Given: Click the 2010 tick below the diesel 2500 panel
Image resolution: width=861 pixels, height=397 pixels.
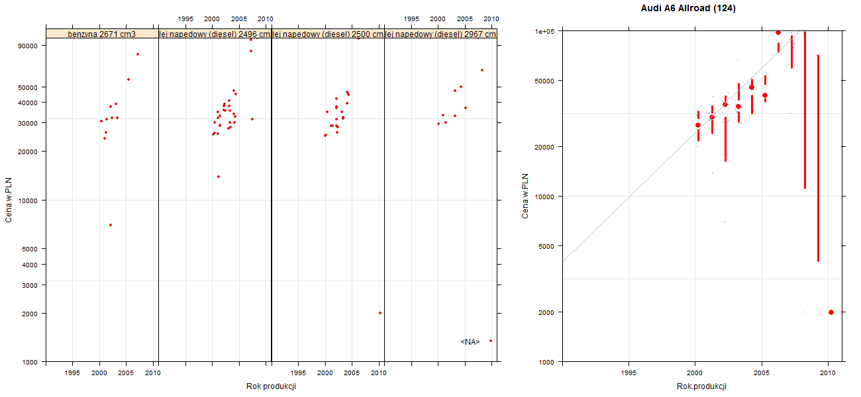Looking at the screenshot, I should pos(378,373).
